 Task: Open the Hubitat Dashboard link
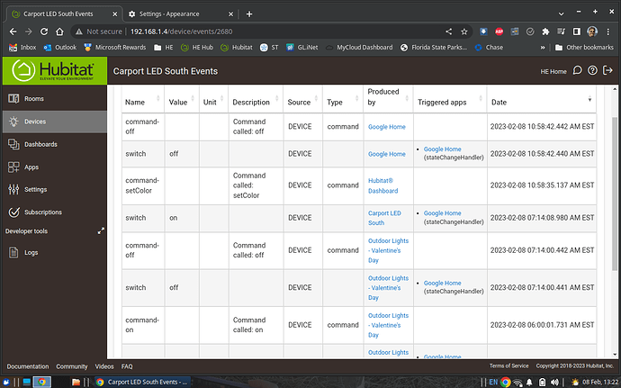pyautogui.click(x=382, y=185)
